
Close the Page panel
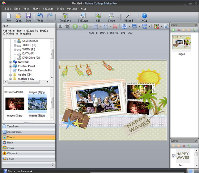196,25
